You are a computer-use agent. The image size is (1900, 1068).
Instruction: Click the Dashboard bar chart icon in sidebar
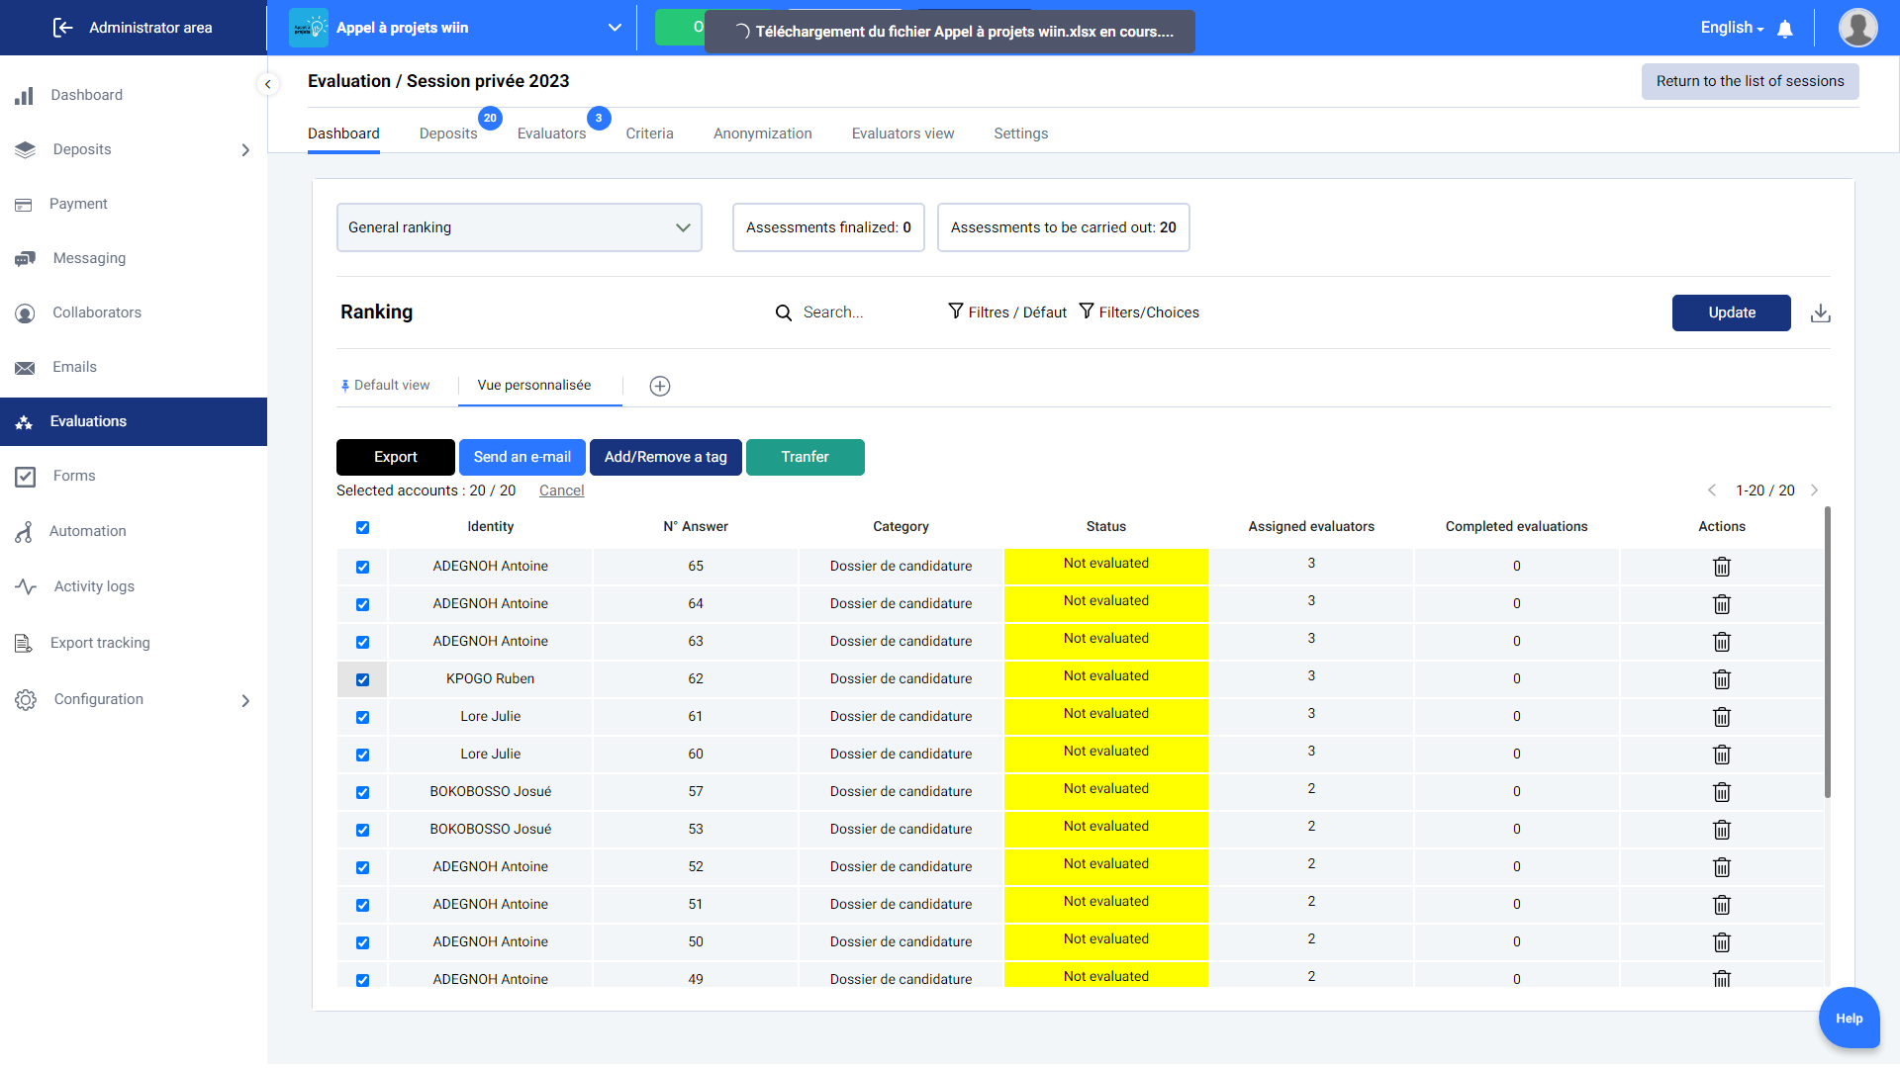[x=25, y=96]
